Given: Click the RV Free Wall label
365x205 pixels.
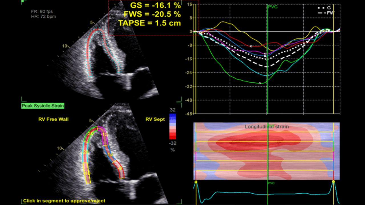Looking at the screenshot, I should coord(53,119).
